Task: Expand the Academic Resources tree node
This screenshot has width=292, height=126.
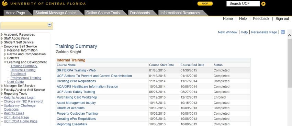Action: pyautogui.click(x=2, y=35)
